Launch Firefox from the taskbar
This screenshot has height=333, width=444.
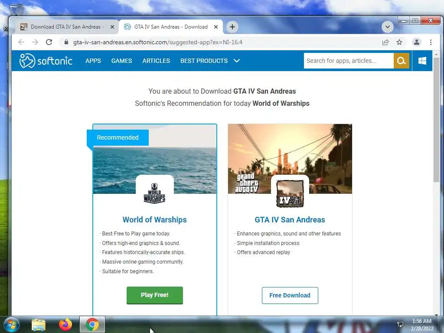[65, 324]
